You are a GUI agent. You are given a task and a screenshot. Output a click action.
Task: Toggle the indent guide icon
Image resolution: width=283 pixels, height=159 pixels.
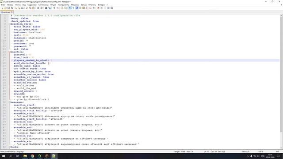tap(76, 8)
